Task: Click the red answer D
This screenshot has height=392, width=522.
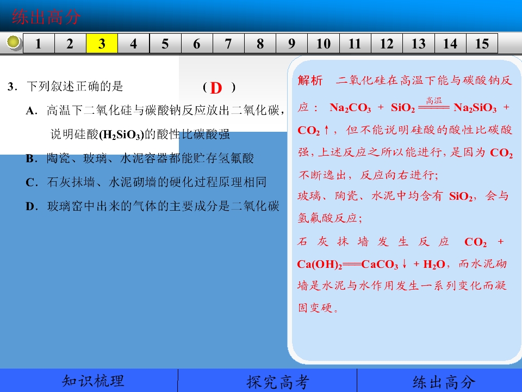Action: [x=216, y=88]
